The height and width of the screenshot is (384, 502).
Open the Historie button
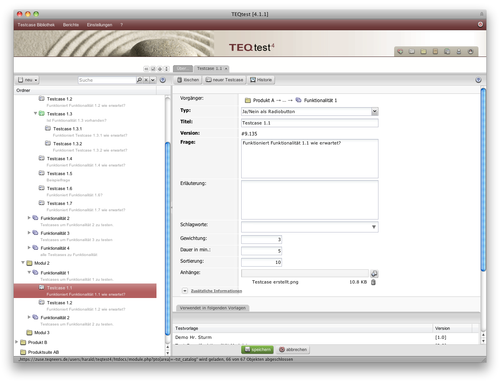click(261, 80)
